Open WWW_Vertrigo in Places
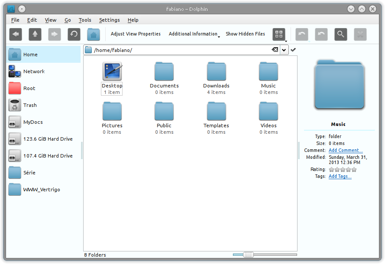Screen dimensions: 385x264 click(x=44, y=190)
